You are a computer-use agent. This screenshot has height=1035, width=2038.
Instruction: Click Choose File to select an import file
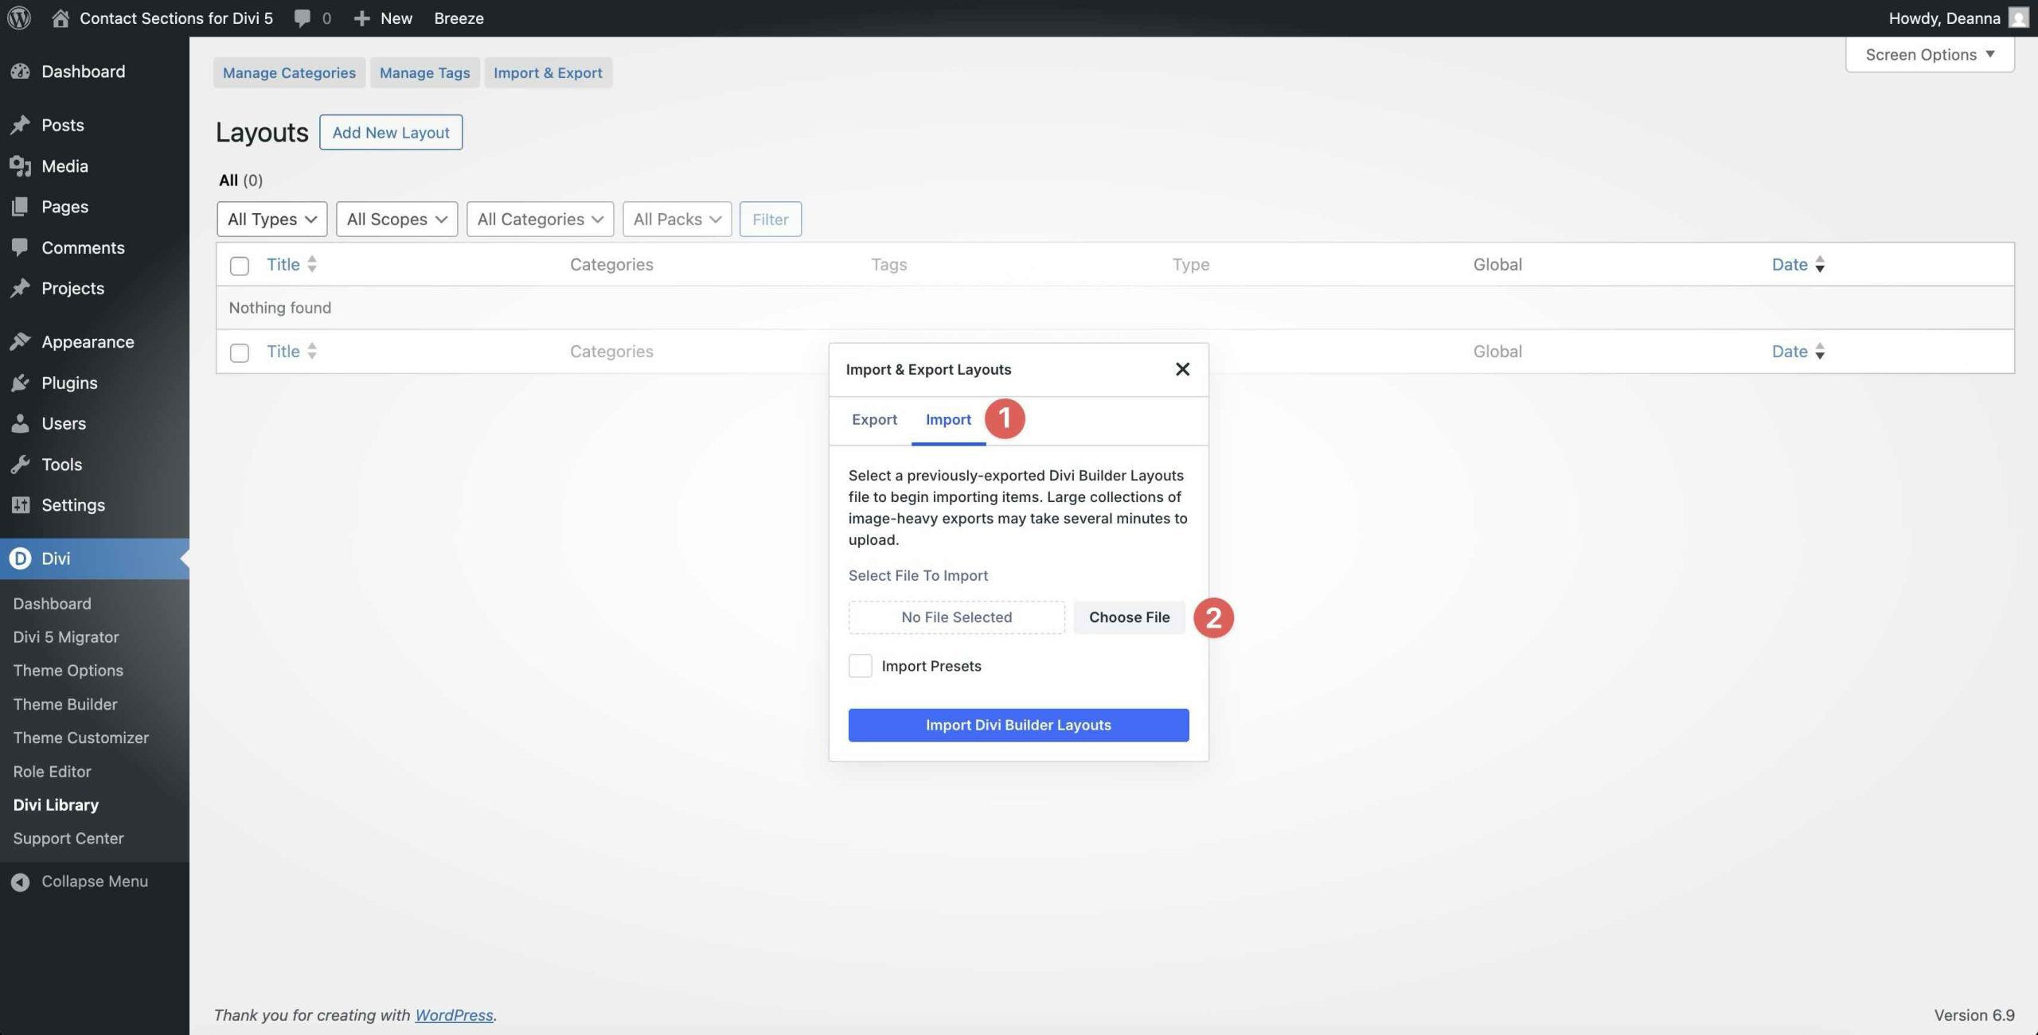(1129, 617)
